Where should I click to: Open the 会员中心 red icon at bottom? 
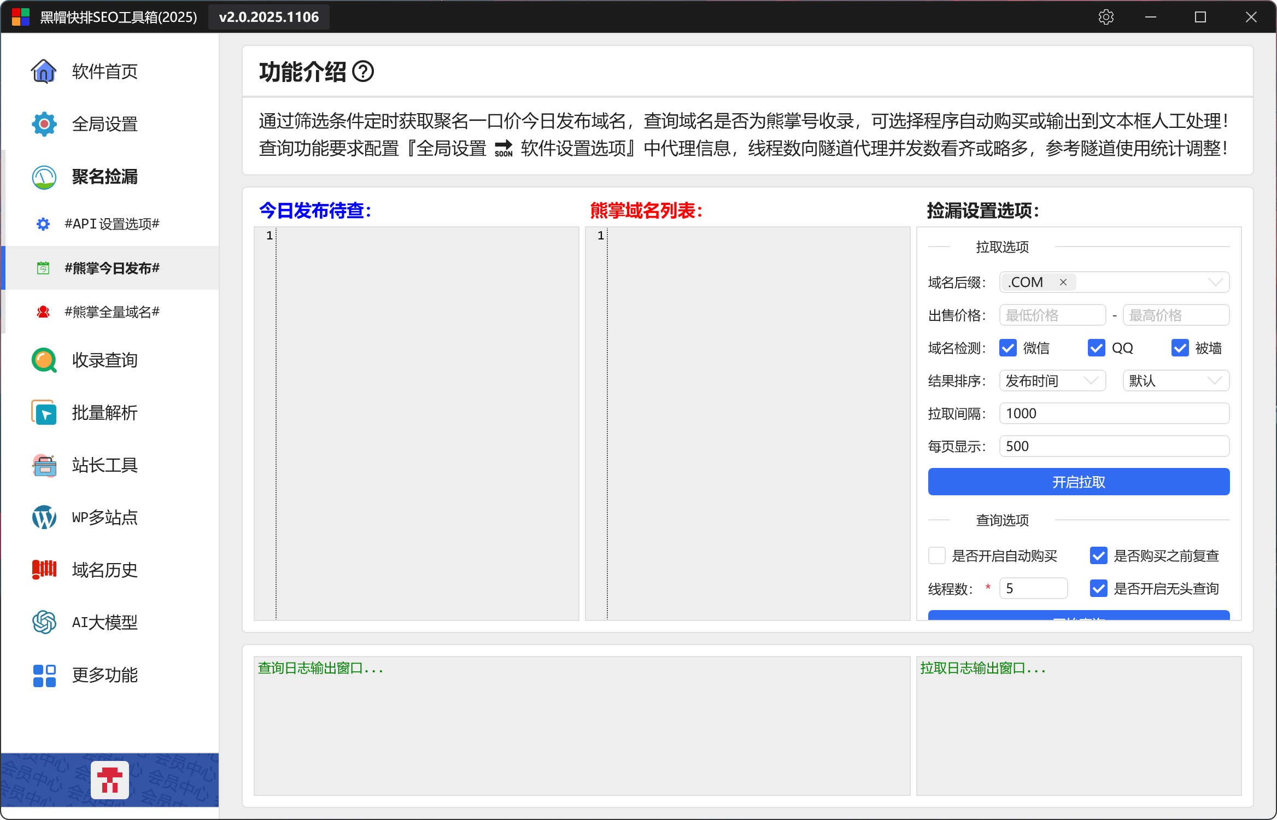110,780
